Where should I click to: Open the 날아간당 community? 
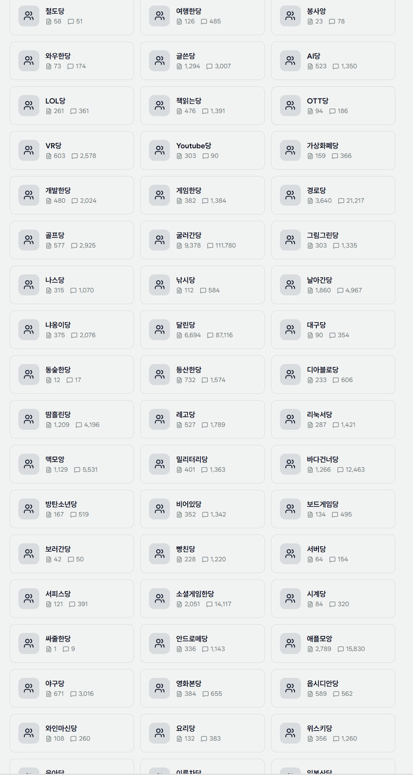(333, 285)
